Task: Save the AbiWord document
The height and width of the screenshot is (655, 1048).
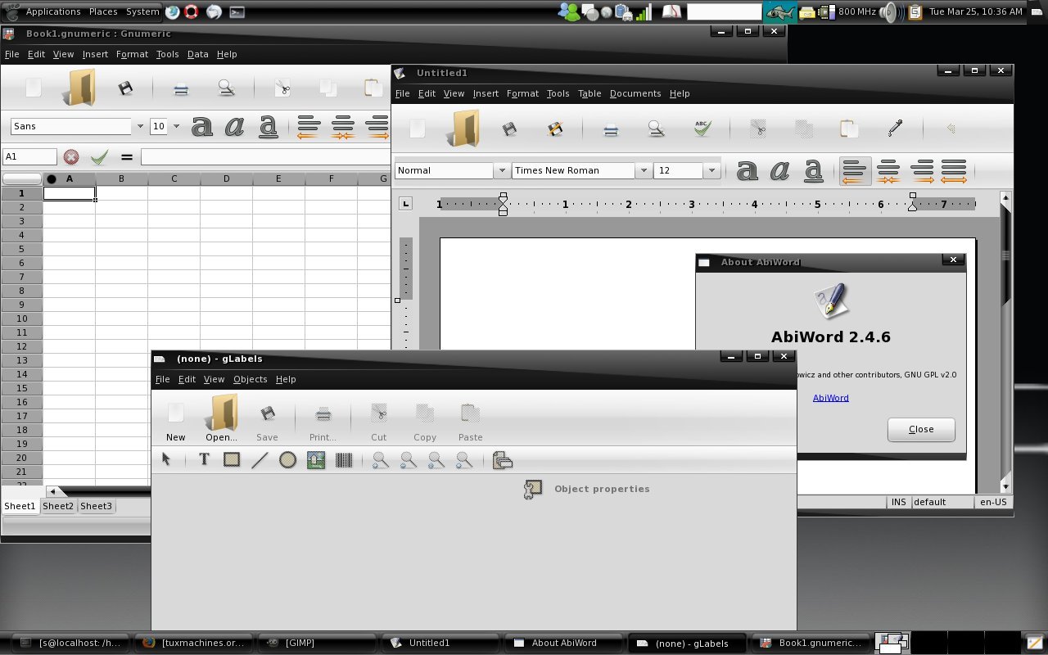Action: [509, 129]
